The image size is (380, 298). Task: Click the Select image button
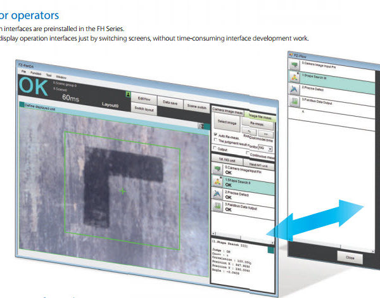[x=227, y=122]
